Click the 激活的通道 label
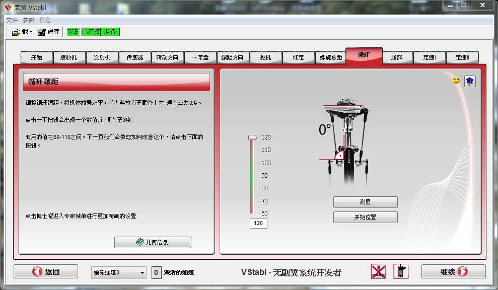The image size is (498, 290). (x=179, y=272)
